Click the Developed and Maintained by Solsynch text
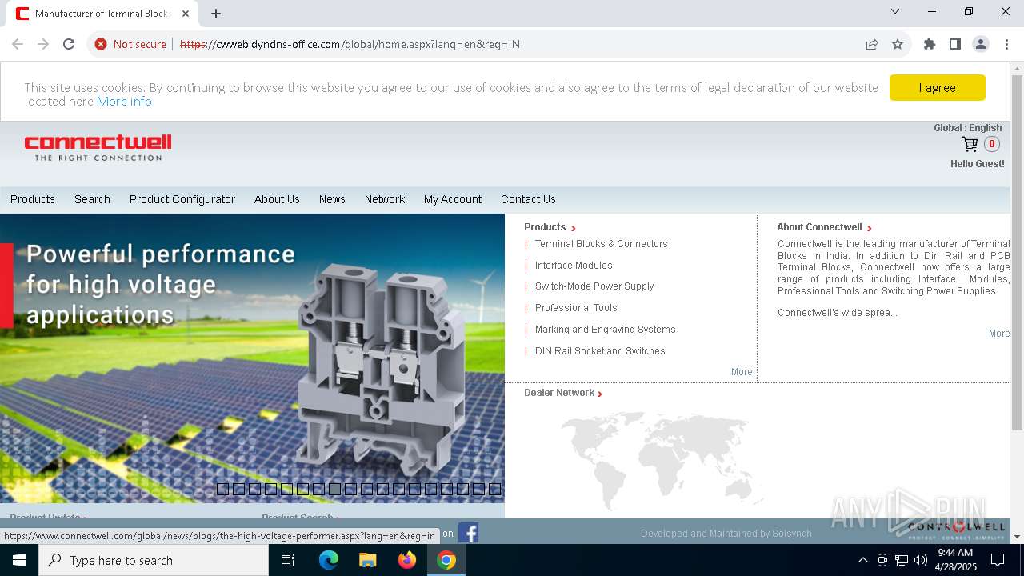The image size is (1024, 576). [x=726, y=534]
